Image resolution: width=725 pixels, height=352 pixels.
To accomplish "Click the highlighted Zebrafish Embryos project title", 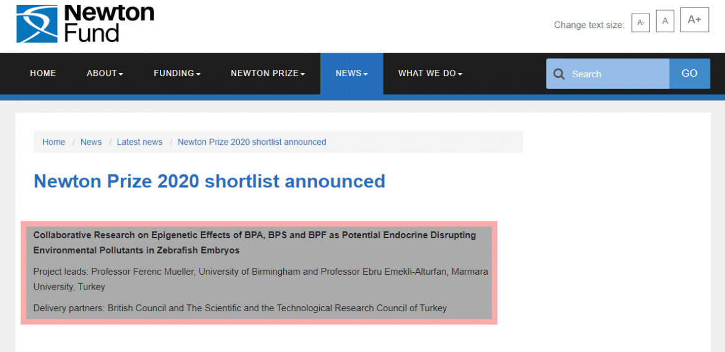I will pyautogui.click(x=255, y=243).
